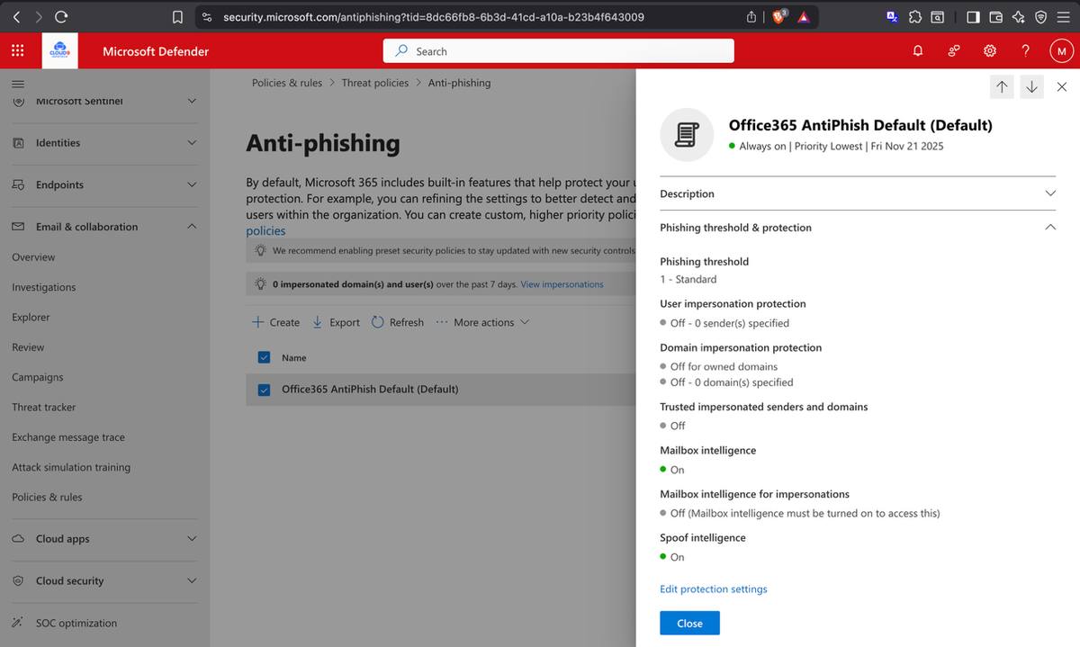Toggle the browser sidebar panel icon
1080x647 pixels.
pyautogui.click(x=973, y=16)
